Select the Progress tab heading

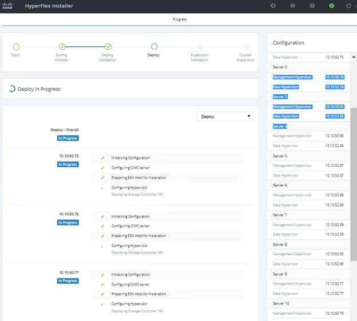pyautogui.click(x=180, y=19)
